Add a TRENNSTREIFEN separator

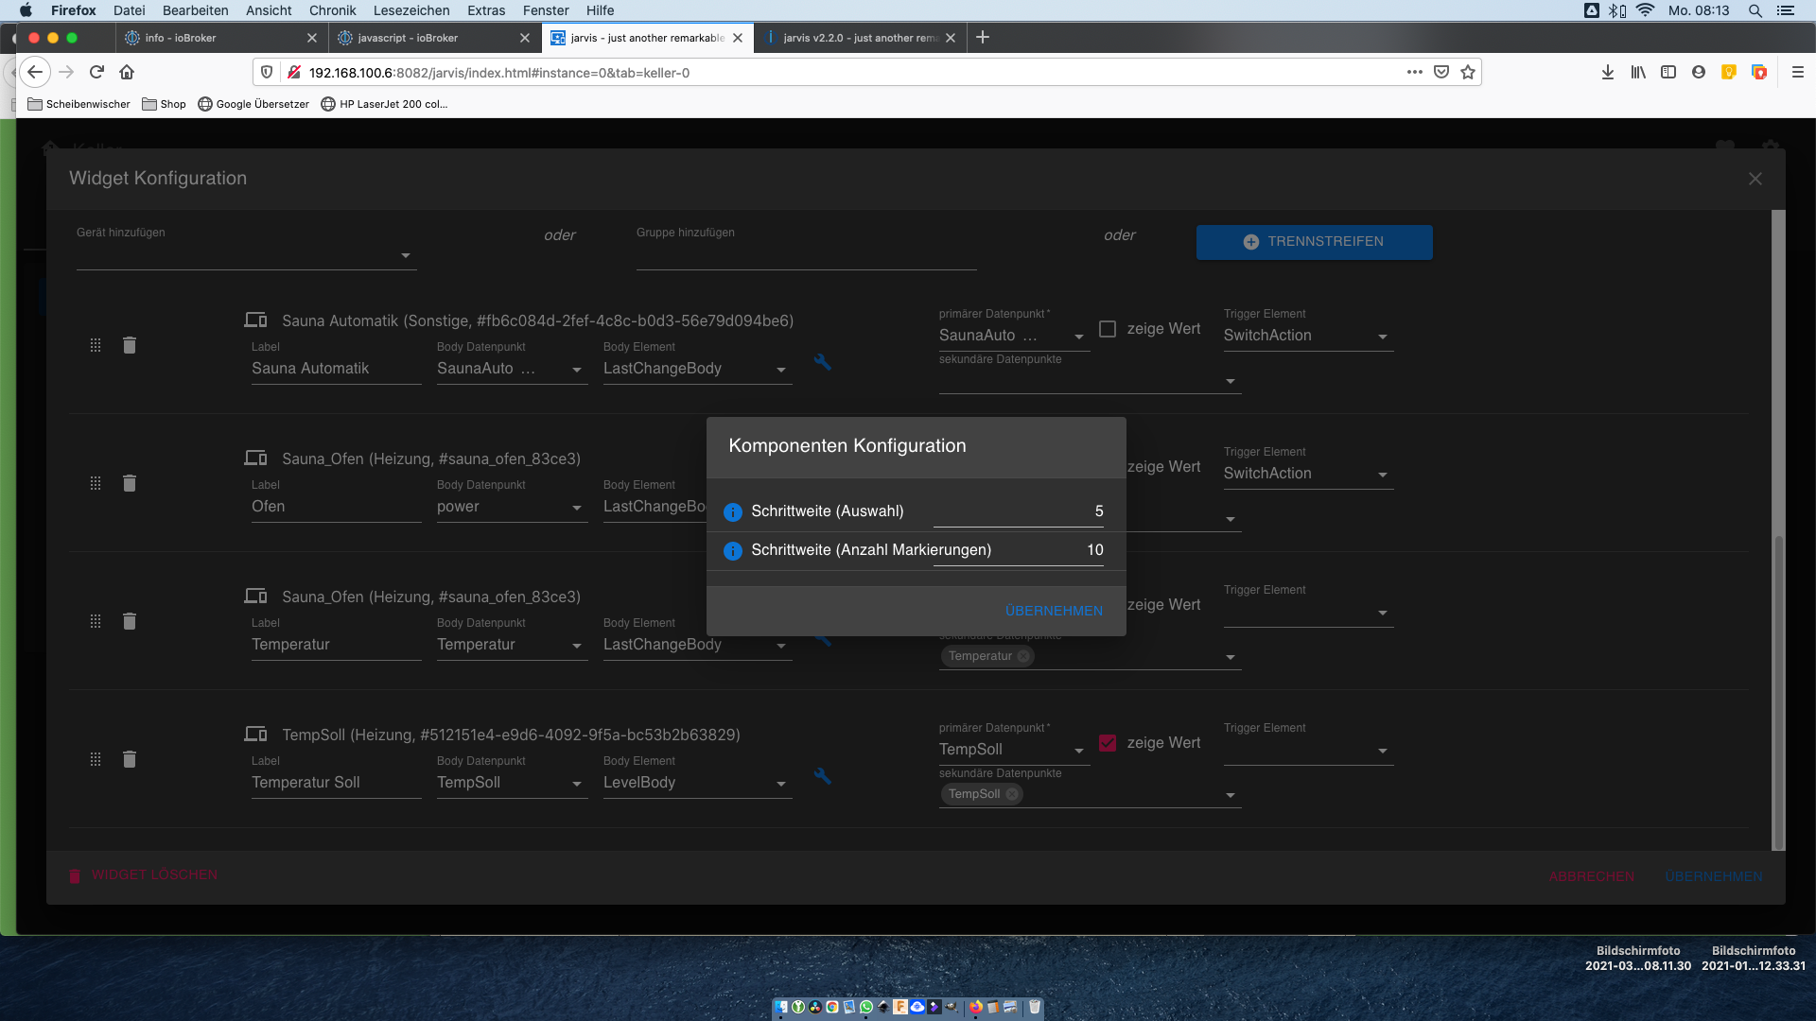(x=1314, y=242)
